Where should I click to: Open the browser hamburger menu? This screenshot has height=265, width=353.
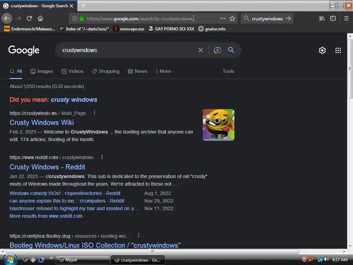click(x=346, y=18)
